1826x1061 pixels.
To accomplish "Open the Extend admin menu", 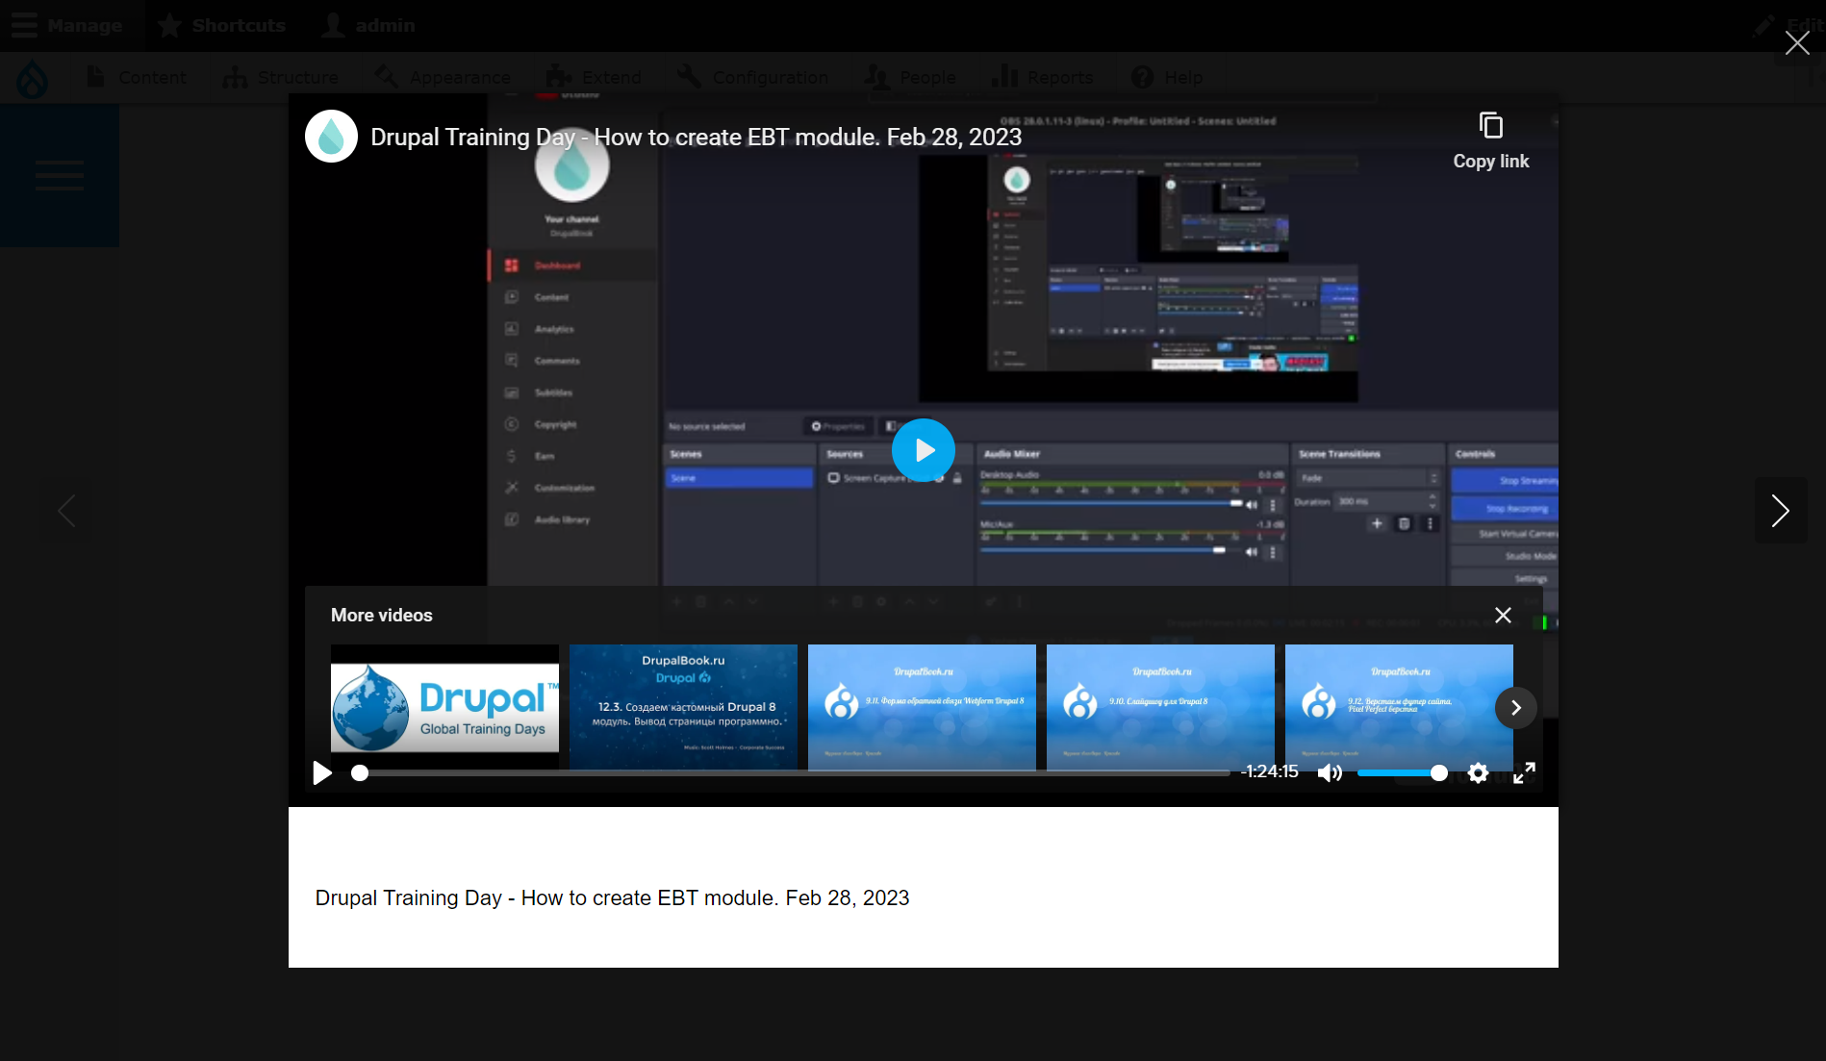I will [594, 77].
